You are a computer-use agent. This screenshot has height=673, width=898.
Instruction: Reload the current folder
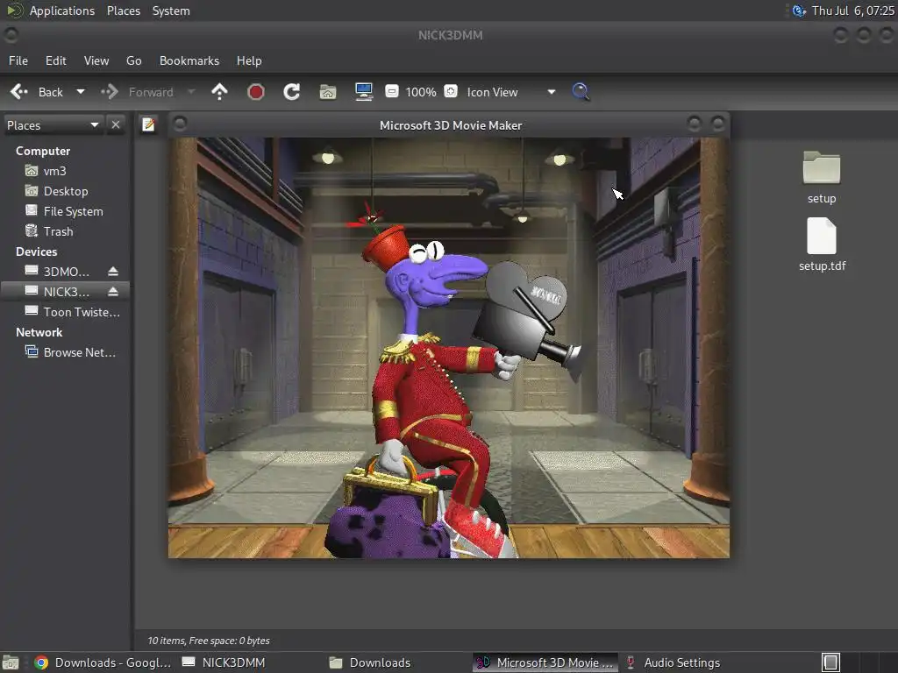pyautogui.click(x=291, y=91)
